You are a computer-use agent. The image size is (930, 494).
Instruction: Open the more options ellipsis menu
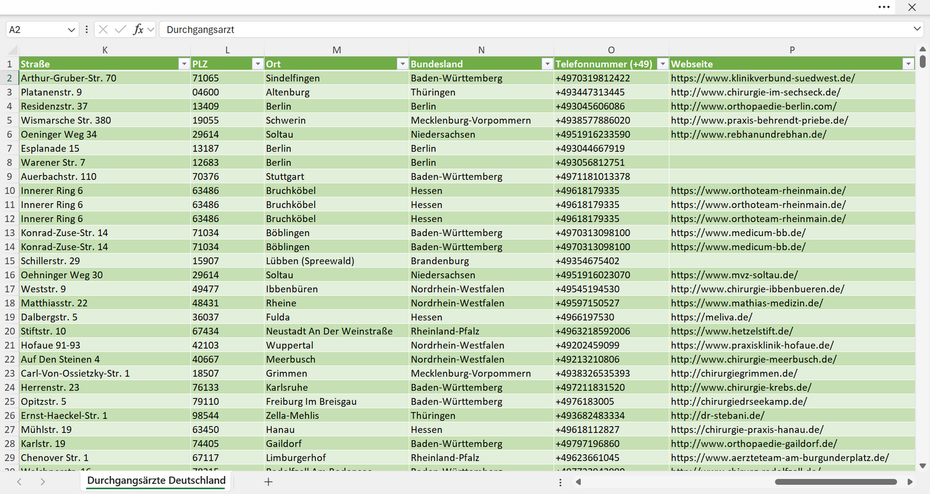(884, 7)
